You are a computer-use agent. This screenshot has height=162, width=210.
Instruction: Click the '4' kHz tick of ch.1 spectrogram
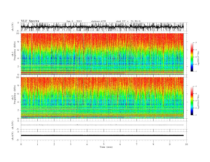18,58
